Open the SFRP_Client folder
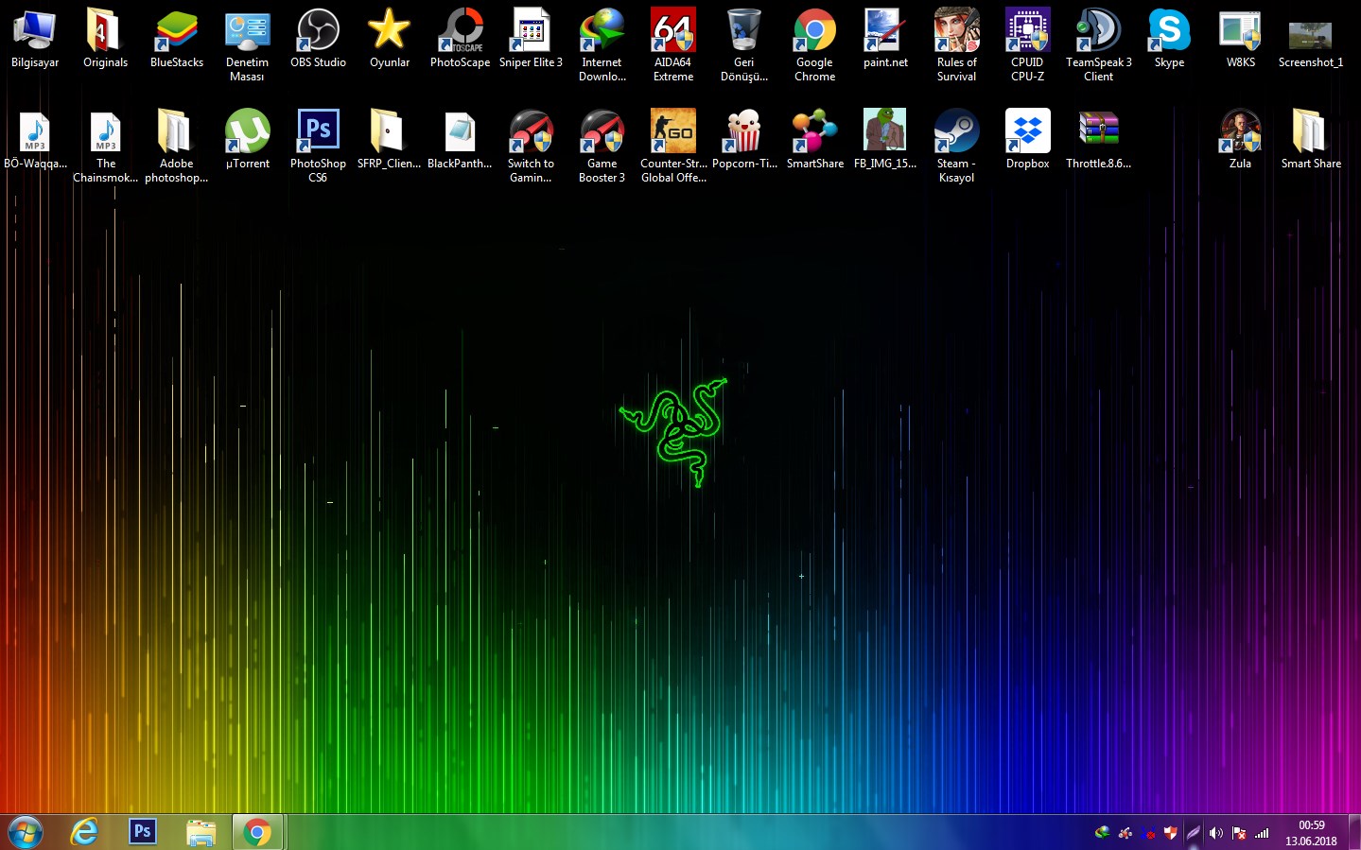 [389, 140]
